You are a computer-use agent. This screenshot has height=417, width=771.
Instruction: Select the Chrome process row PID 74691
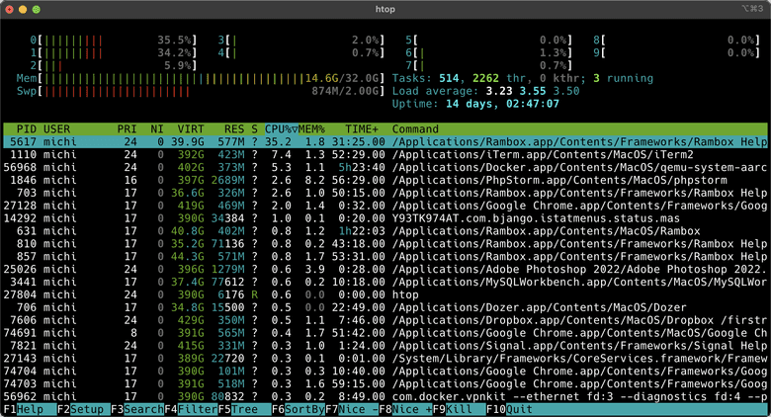[x=385, y=333]
